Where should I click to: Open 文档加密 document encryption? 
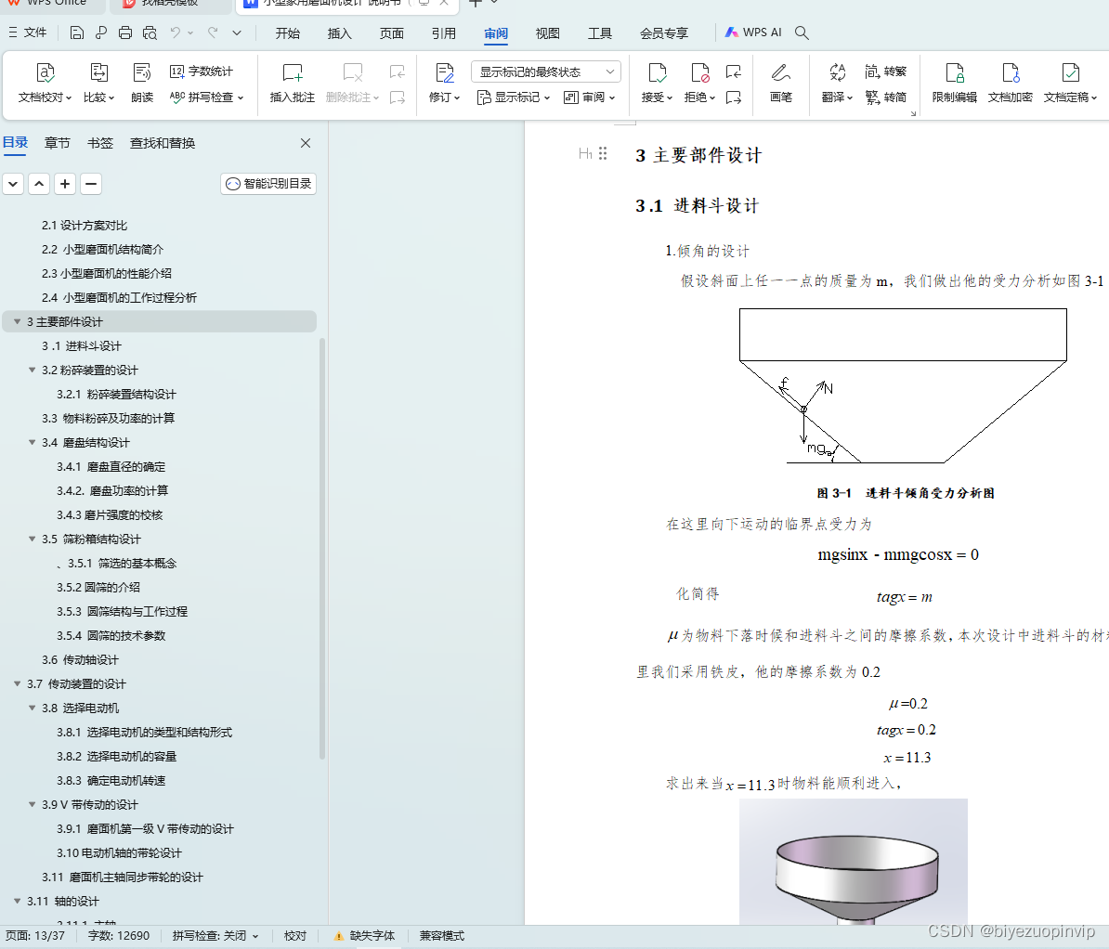(1010, 84)
